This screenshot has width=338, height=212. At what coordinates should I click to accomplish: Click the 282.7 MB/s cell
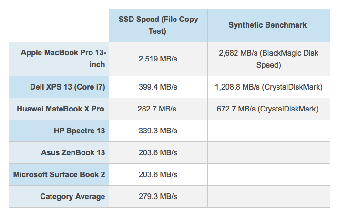[x=158, y=109]
